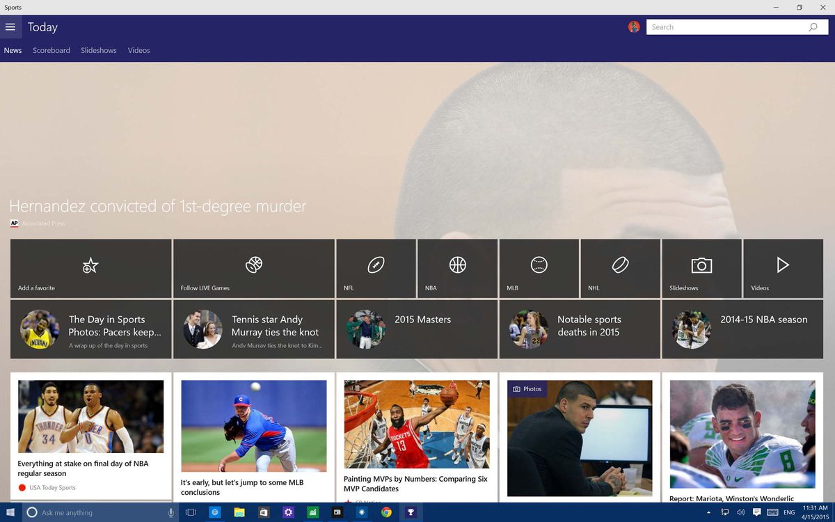Open the Money app from the taskbar
The width and height of the screenshot is (835, 522).
312,512
